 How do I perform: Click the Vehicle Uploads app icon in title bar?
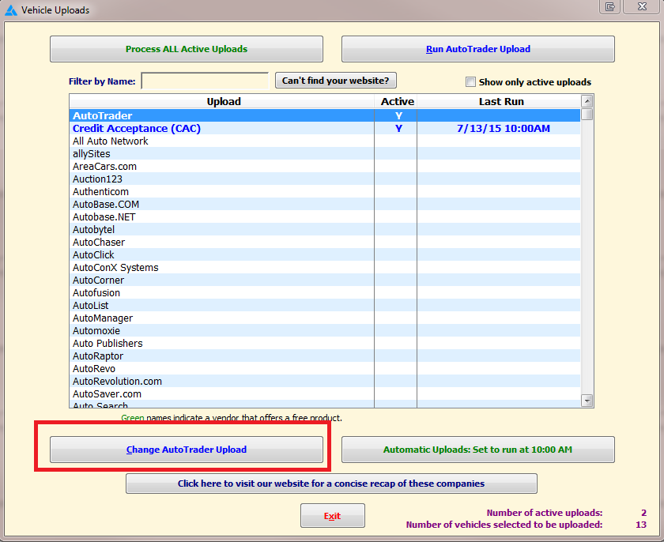(x=10, y=10)
